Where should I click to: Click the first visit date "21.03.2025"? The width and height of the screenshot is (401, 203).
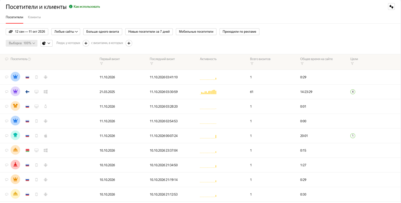click(x=107, y=92)
